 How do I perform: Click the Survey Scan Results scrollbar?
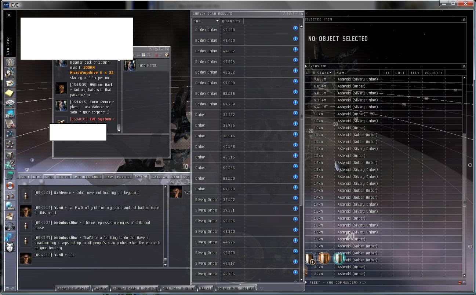[301, 117]
